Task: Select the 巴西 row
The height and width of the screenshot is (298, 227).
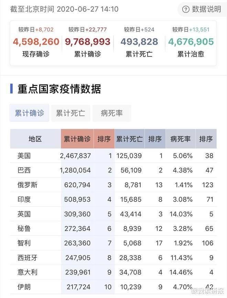Action: click(24, 170)
